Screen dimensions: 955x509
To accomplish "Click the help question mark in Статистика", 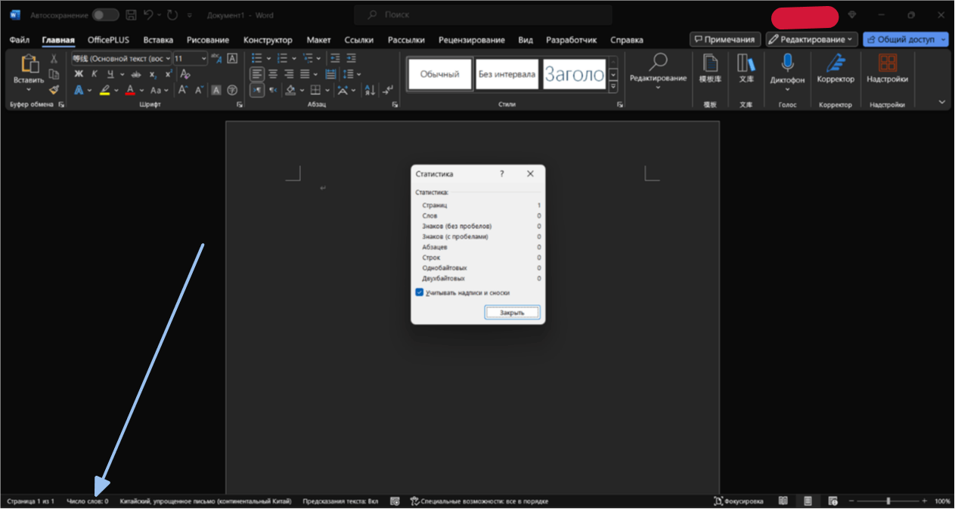I will point(502,174).
